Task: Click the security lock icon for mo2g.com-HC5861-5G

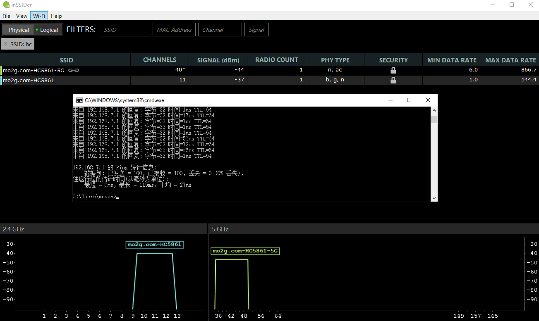Action: point(393,70)
